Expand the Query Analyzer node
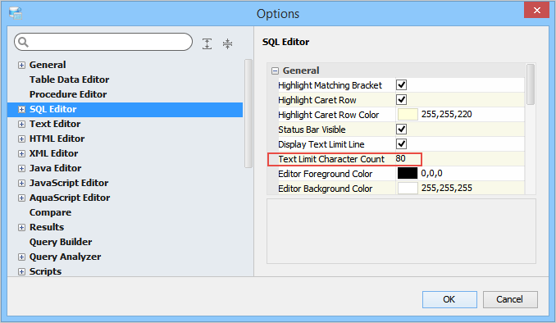Viewport: 556px width, 323px height. pos(21,257)
